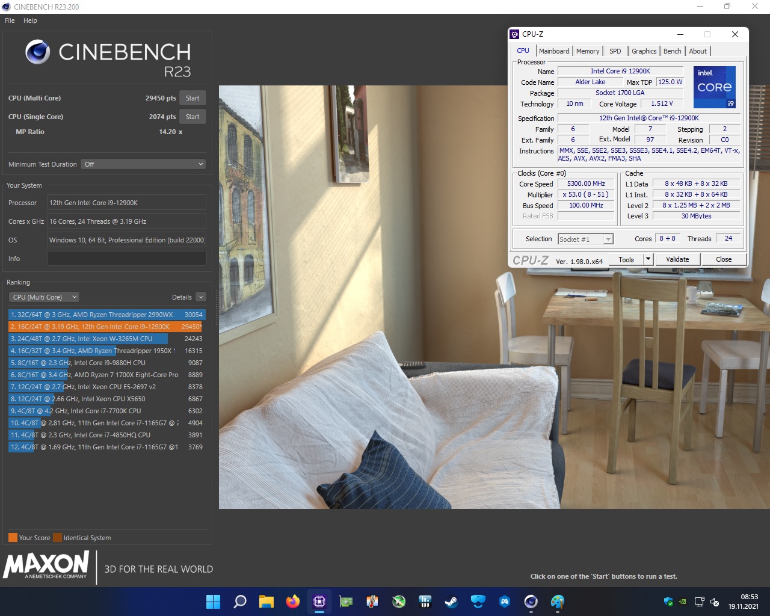Select ranking row Xeon CPU X5650

coord(107,399)
